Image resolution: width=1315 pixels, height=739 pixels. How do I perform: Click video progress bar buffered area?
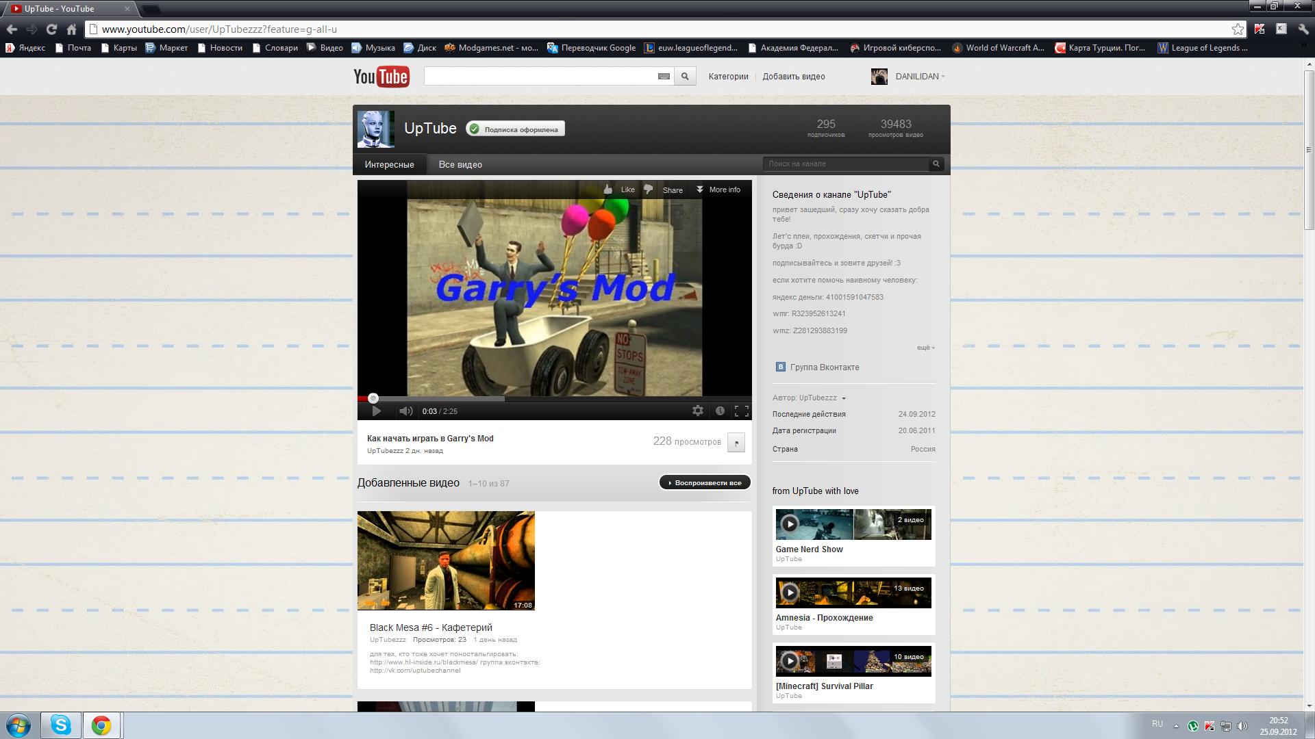(x=442, y=399)
